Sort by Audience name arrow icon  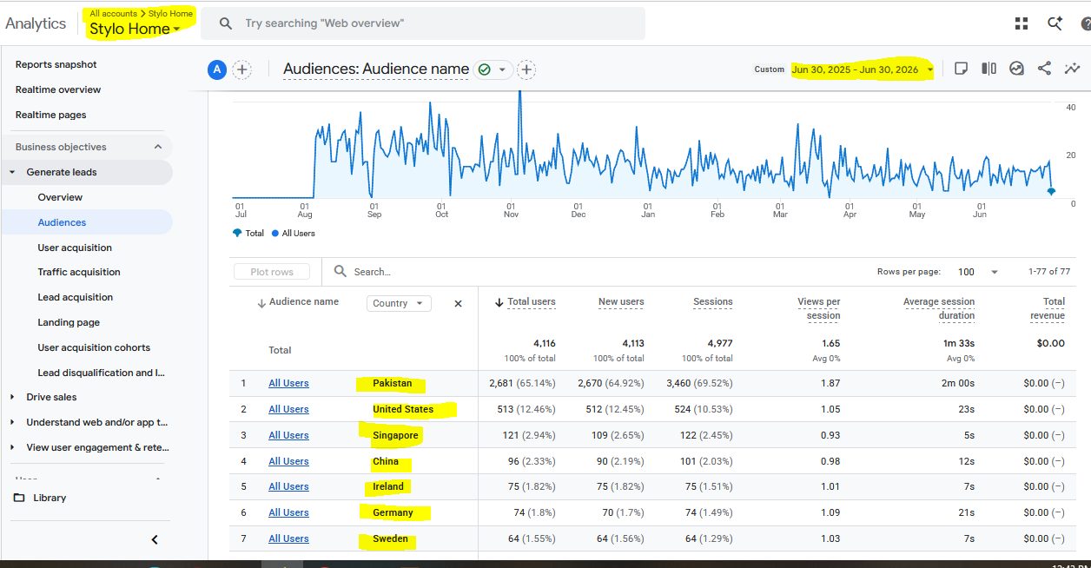(x=261, y=302)
